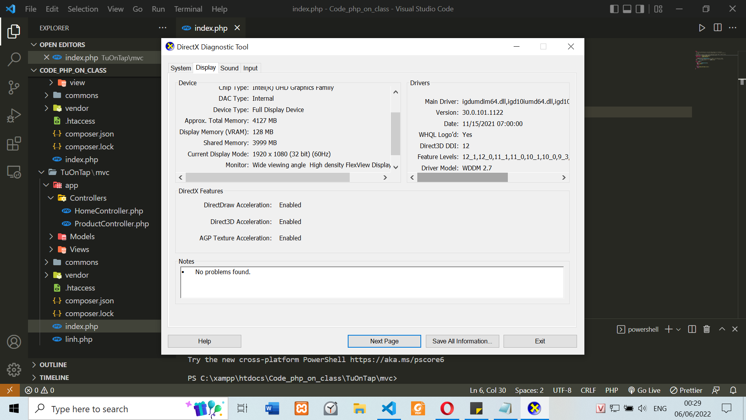Open XAMPP from the taskbar

click(x=302, y=408)
